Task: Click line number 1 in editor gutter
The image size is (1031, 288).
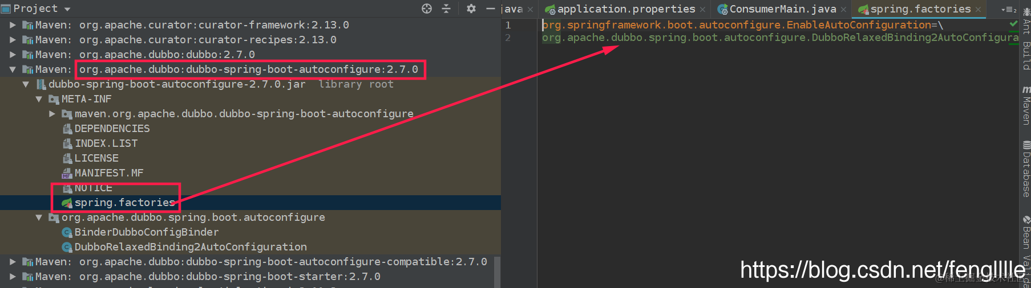Action: pyautogui.click(x=508, y=25)
